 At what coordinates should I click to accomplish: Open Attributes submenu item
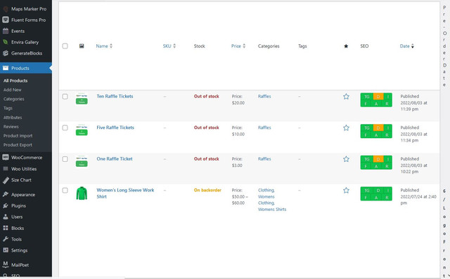point(13,117)
